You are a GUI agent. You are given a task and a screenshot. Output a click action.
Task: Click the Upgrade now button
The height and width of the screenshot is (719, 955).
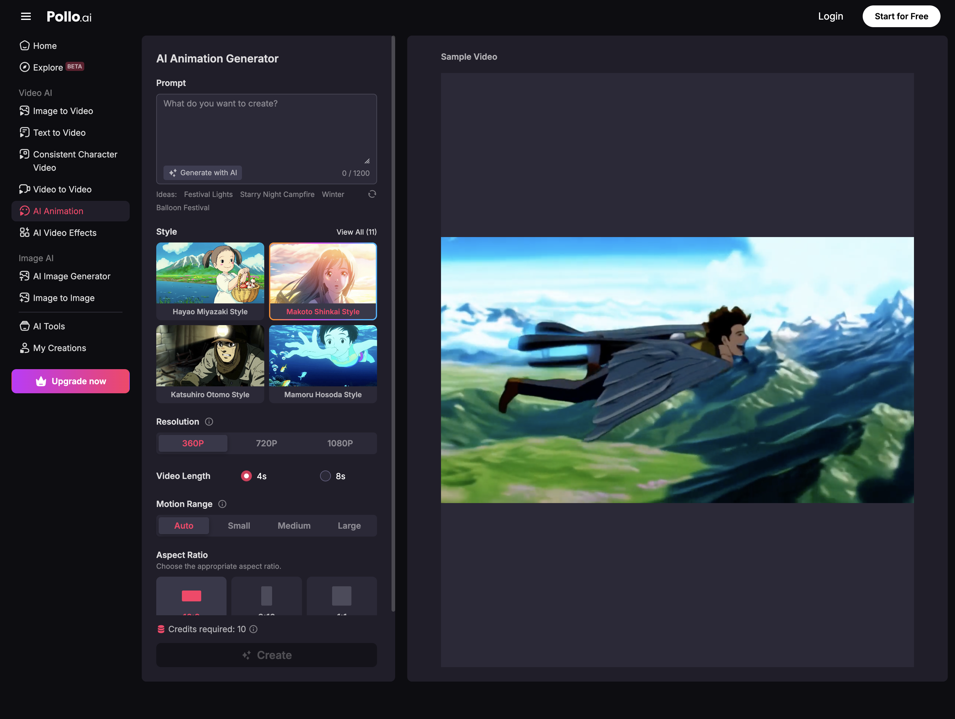tap(70, 381)
